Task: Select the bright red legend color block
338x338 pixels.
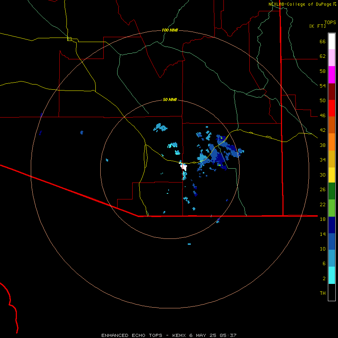Action: 332,108
